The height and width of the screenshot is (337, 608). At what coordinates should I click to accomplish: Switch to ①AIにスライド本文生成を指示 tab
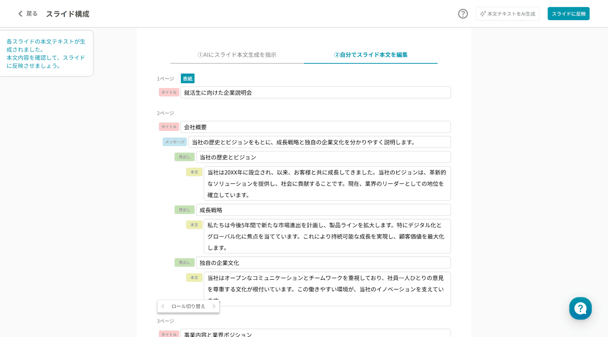(237, 55)
